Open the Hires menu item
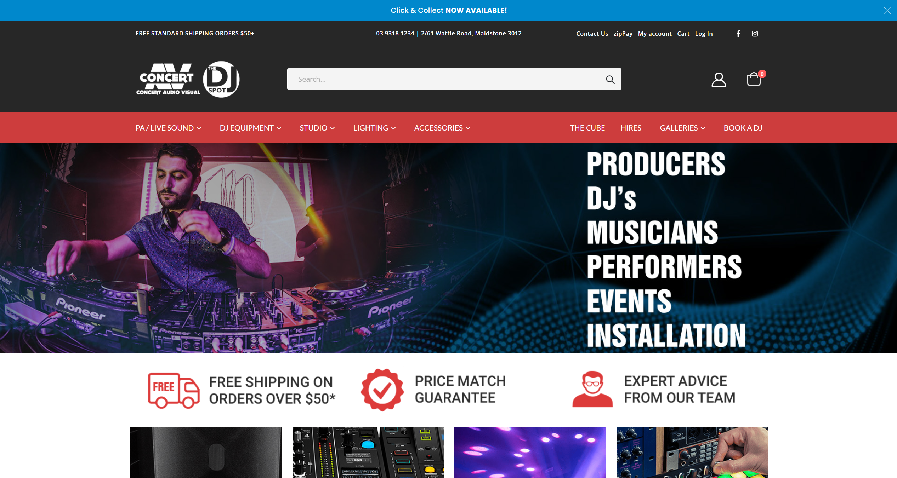897x478 pixels. (631, 128)
